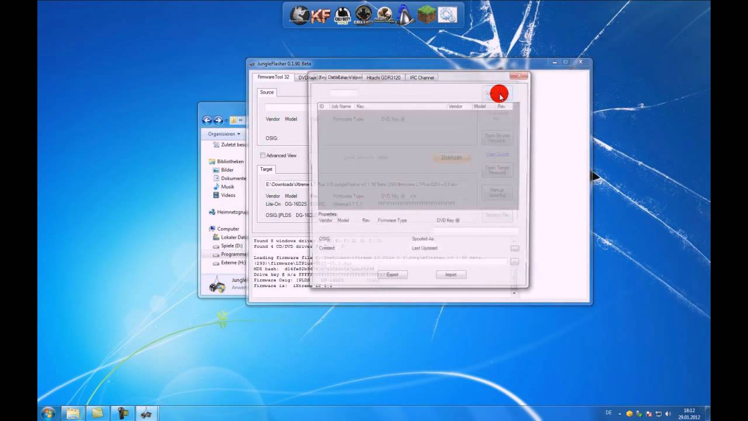Click Explorer forward arrow button
The height and width of the screenshot is (421, 748).
click(x=218, y=120)
